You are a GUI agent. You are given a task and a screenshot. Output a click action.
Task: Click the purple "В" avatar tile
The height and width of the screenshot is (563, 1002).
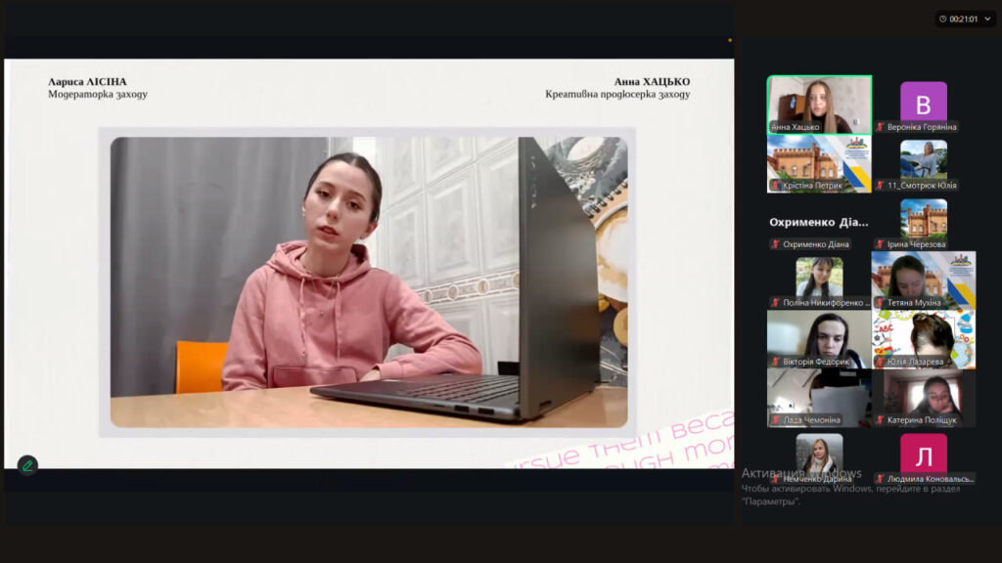point(923,102)
